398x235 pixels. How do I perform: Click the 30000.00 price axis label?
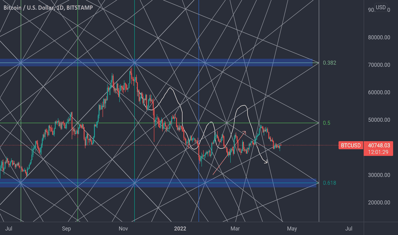click(379, 175)
